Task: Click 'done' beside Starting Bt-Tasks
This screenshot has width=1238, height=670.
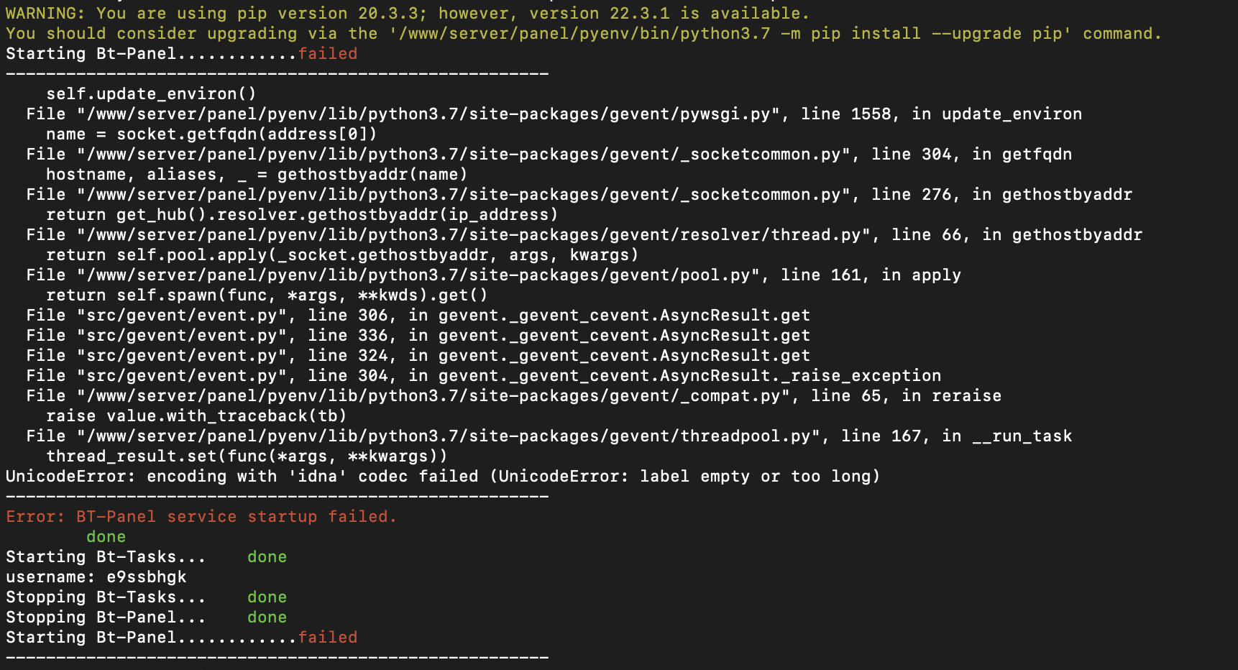Action: (x=267, y=557)
